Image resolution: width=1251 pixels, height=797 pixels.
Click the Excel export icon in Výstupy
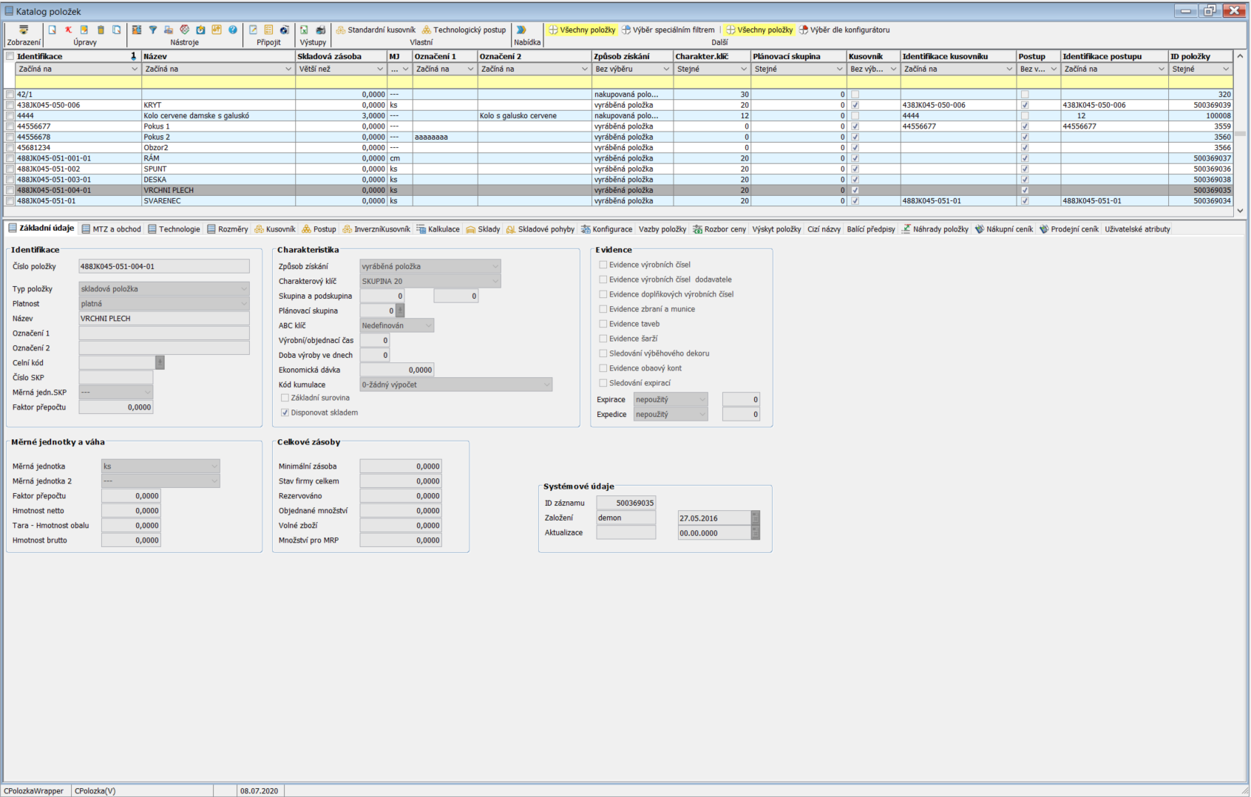(x=304, y=30)
